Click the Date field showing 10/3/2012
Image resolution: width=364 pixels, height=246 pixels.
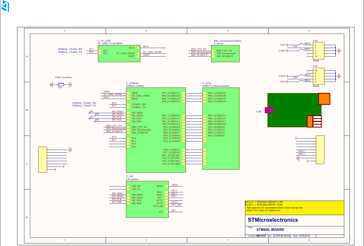point(302,236)
